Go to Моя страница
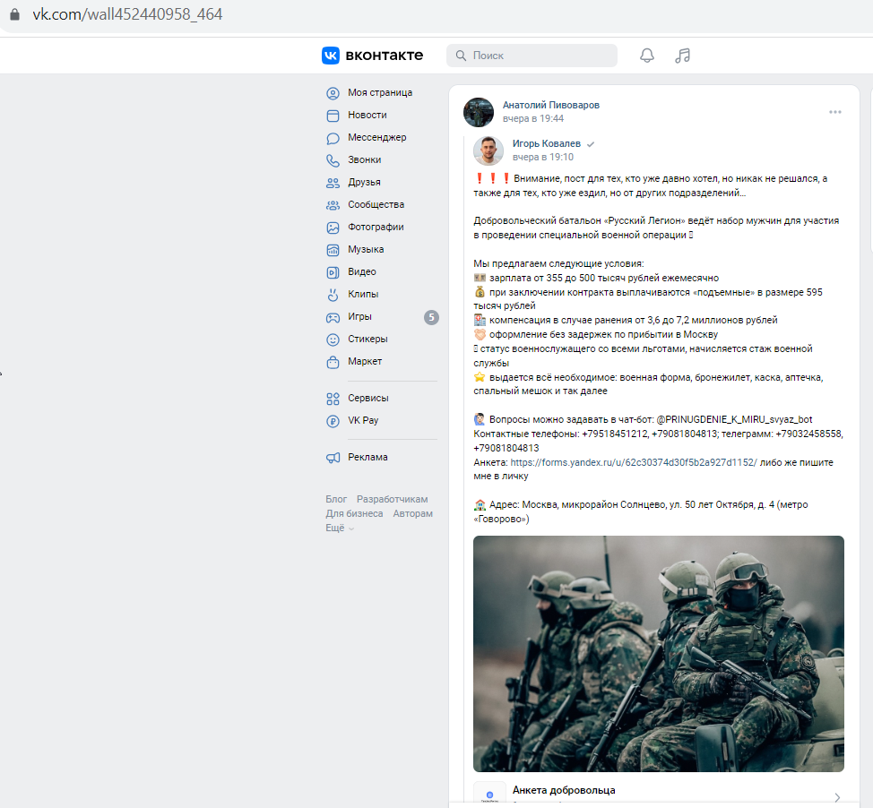Viewport: 873px width, 808px height. pos(380,92)
